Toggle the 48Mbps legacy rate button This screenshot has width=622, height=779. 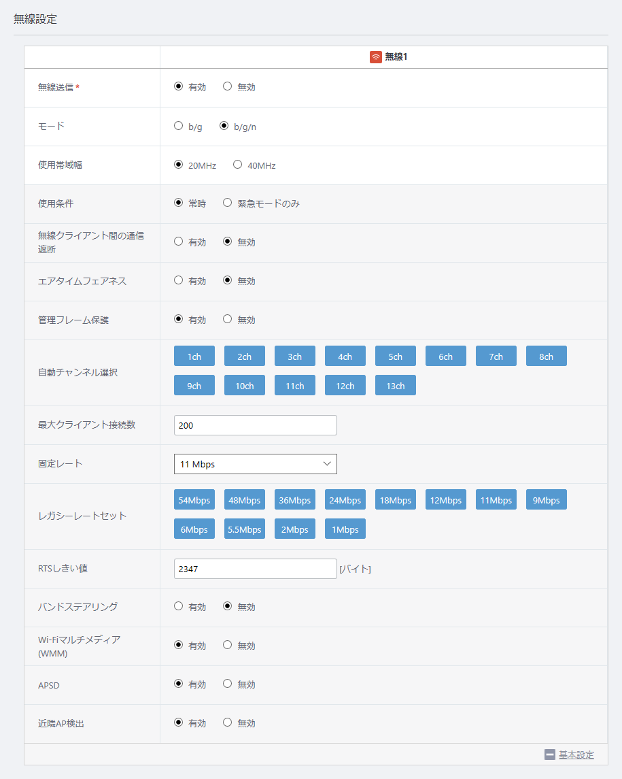point(244,500)
